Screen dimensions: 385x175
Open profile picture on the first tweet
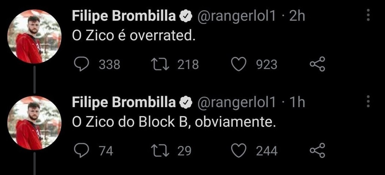34,36
